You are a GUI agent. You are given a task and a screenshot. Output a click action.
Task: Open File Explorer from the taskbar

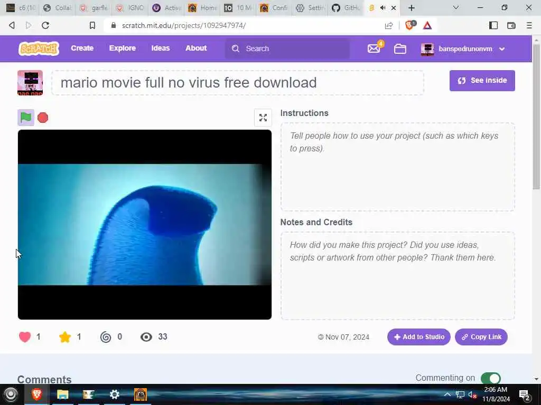[x=62, y=394]
